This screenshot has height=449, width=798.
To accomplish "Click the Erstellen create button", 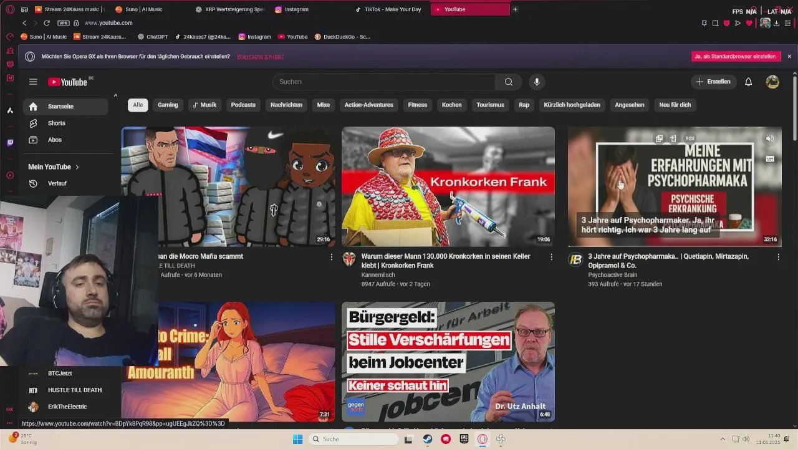I will (713, 82).
